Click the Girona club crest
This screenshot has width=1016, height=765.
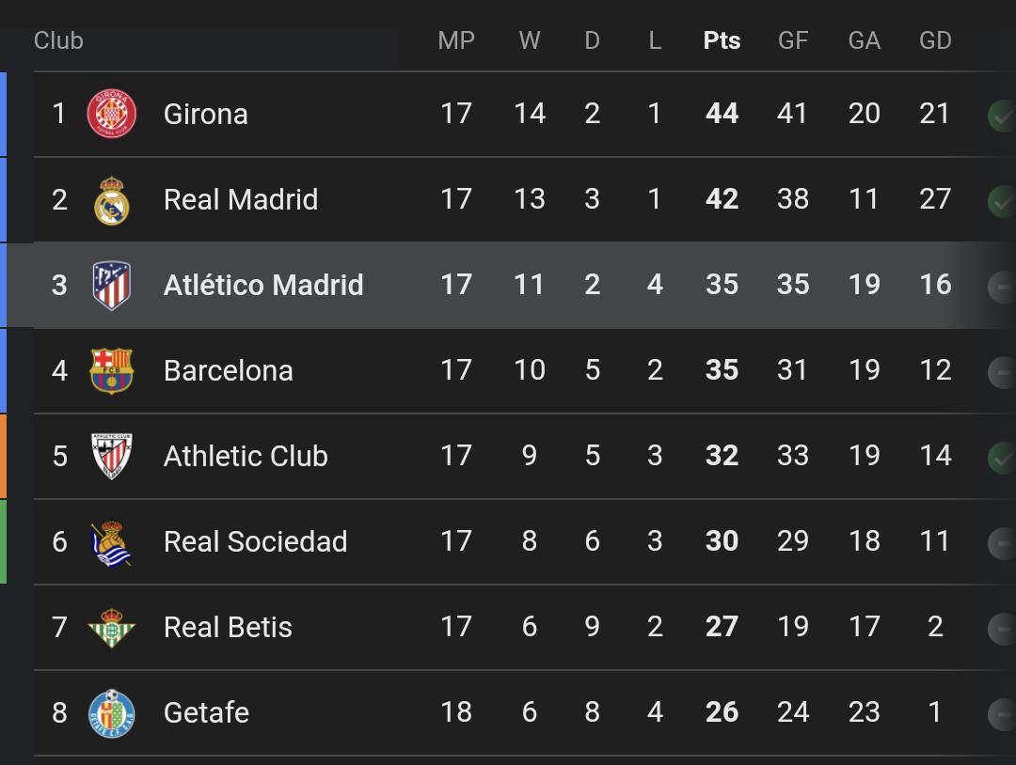pos(112,114)
